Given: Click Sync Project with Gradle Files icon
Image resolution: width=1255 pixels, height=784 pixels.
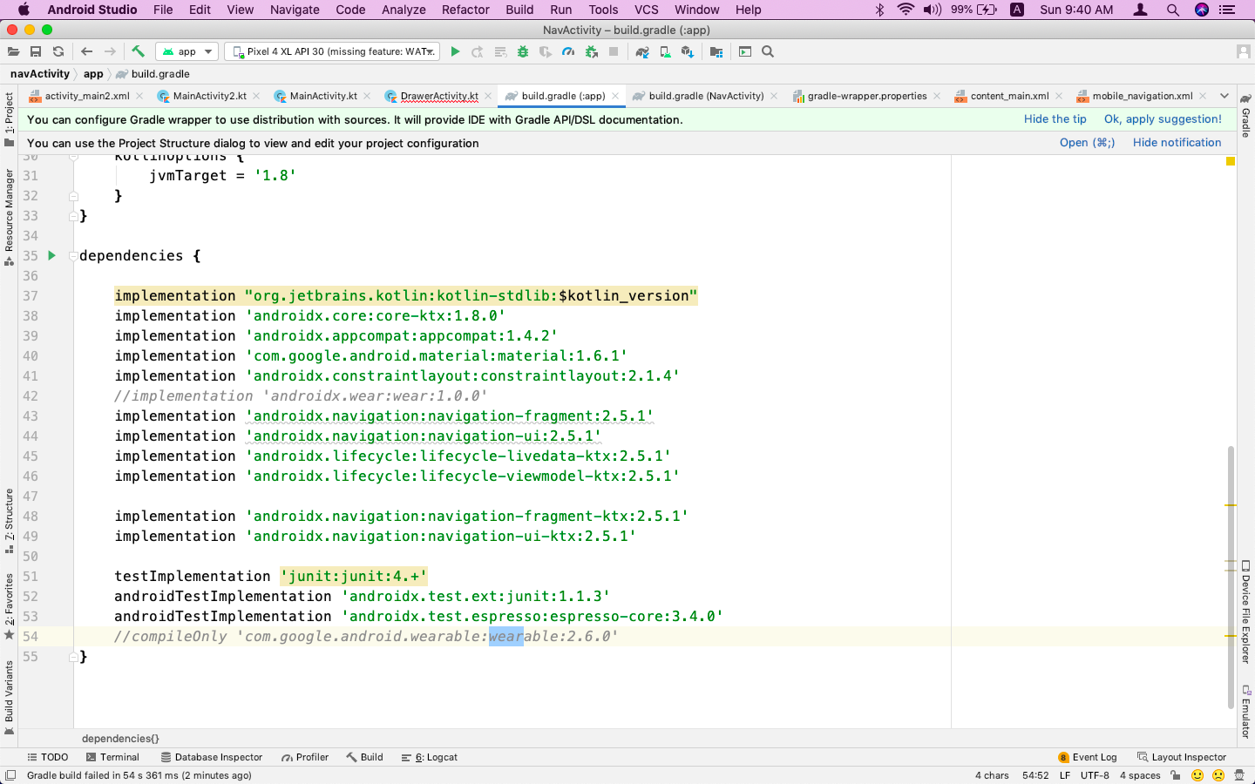Looking at the screenshot, I should (x=642, y=52).
